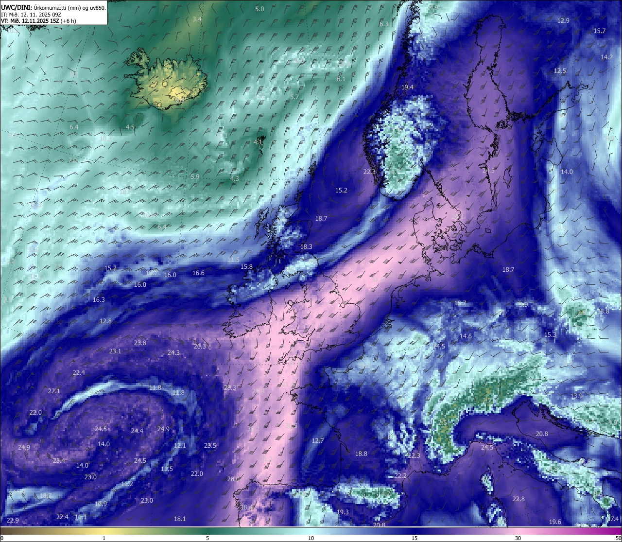Viewport: 622px width, 542px height.
Task: Click the 18.1 value label
Action: (x=180, y=519)
